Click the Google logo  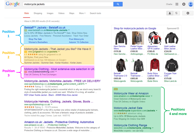tap(13, 4)
